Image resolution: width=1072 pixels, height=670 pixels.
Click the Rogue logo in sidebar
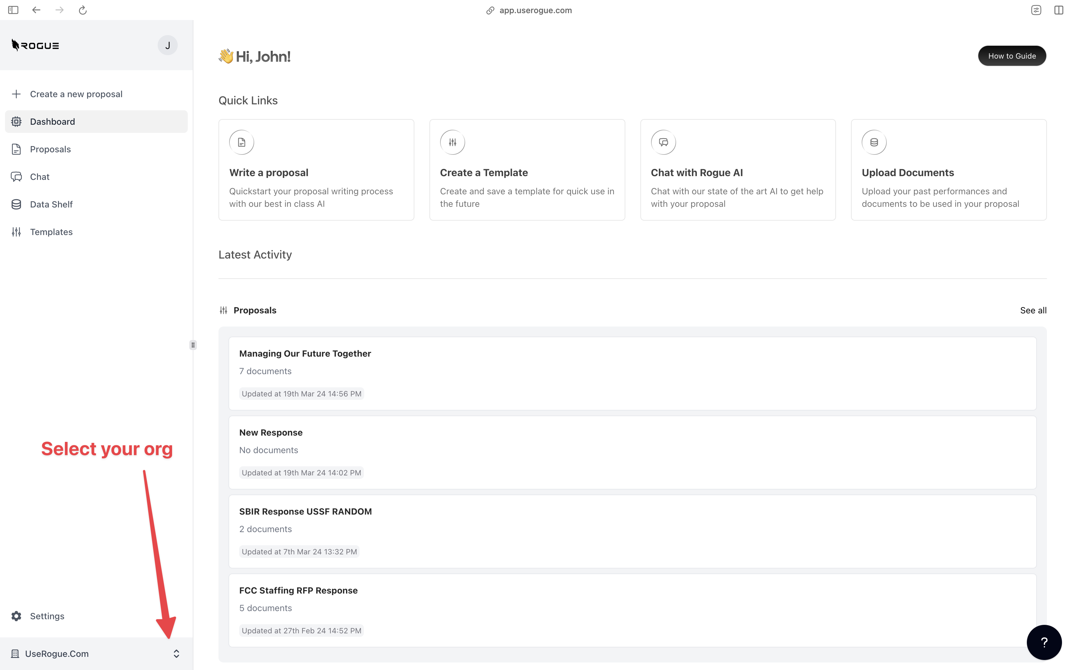(35, 45)
